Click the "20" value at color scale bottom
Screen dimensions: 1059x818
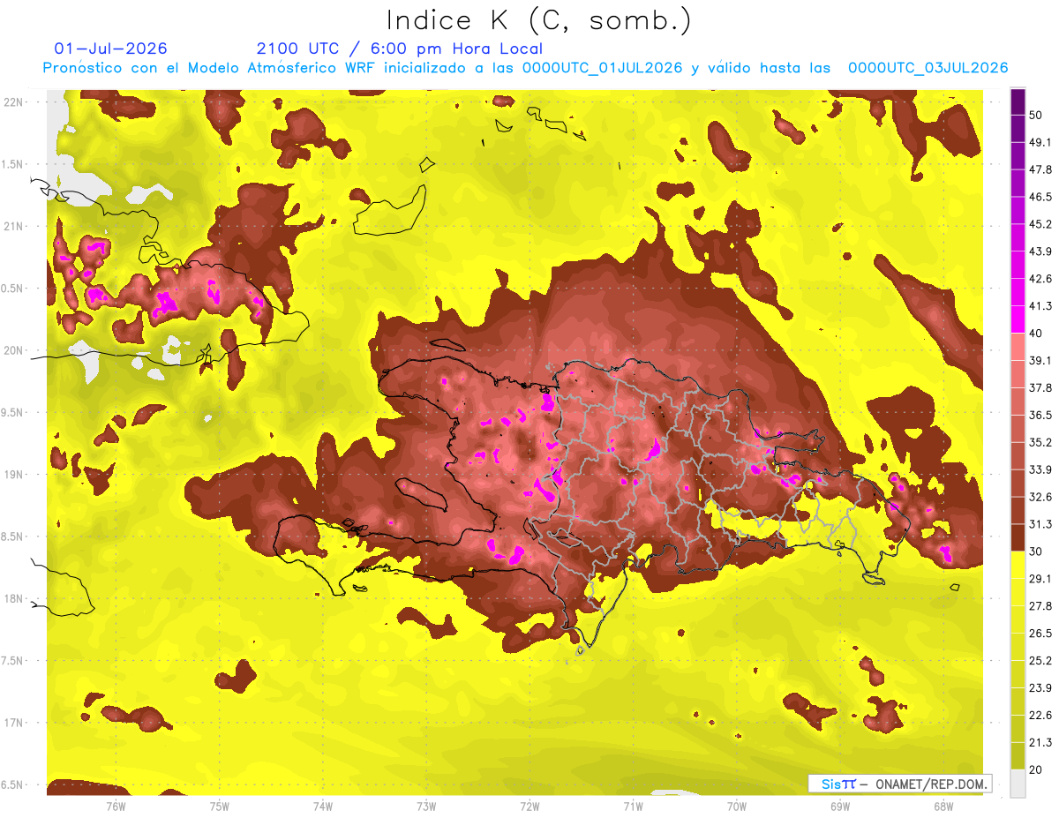pos(1037,769)
